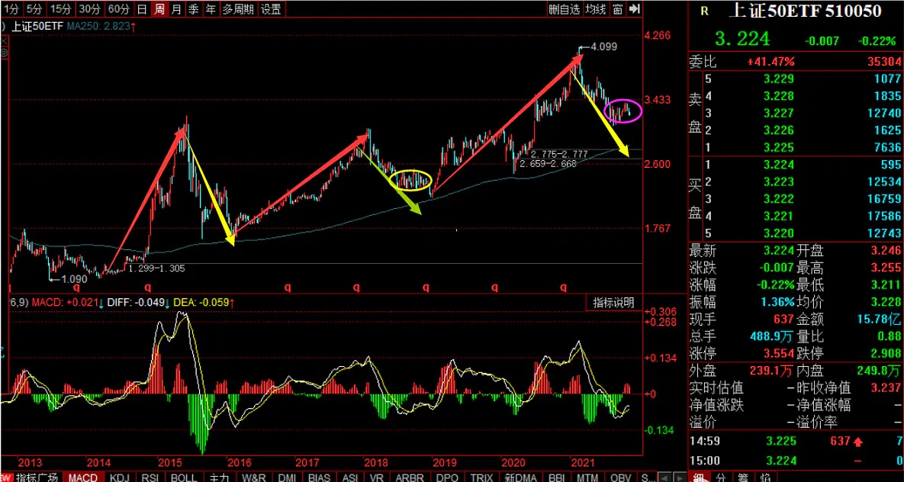
Task: Select the 周 weekly period
Action: coord(159,8)
